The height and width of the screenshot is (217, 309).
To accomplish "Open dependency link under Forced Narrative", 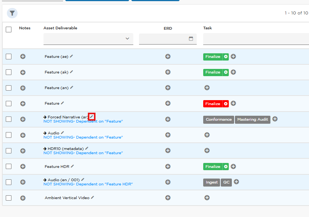I will coord(83,121).
